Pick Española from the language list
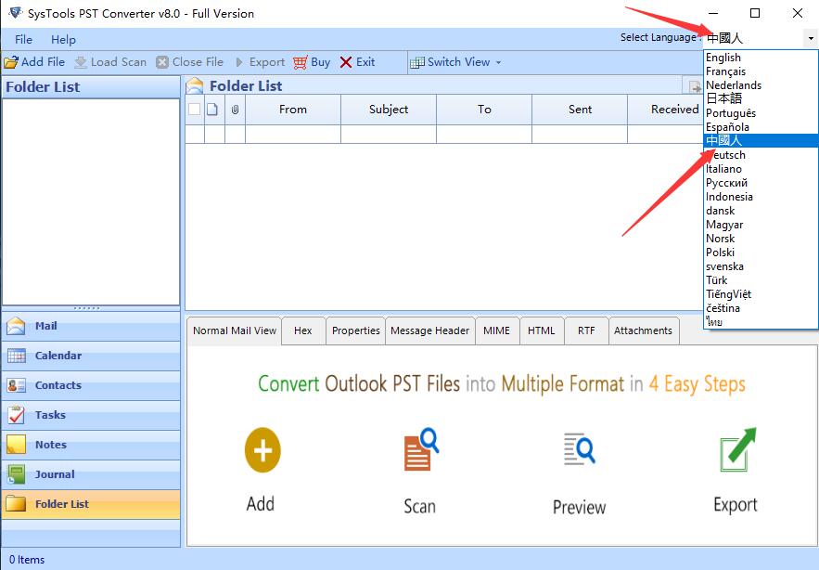The height and width of the screenshot is (570, 819). pyautogui.click(x=761, y=127)
